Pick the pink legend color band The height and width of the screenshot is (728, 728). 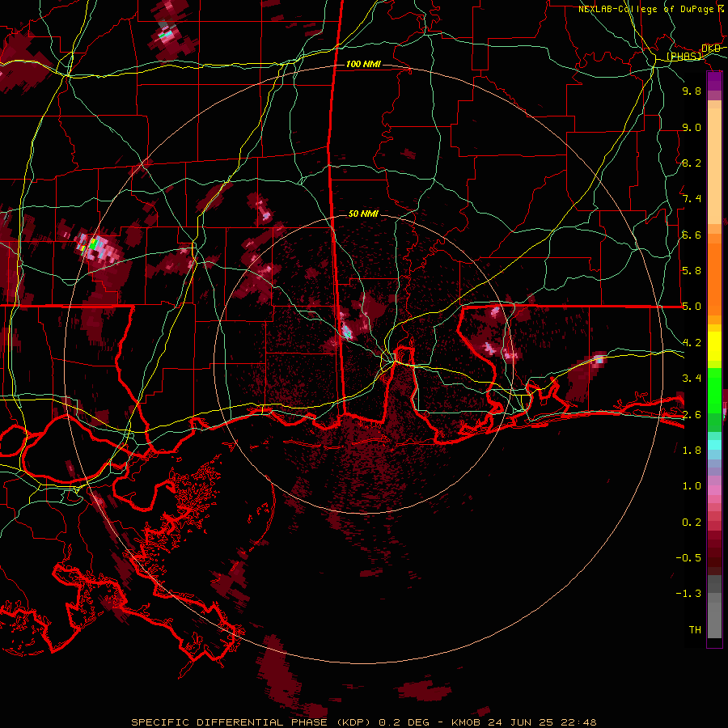[714, 491]
